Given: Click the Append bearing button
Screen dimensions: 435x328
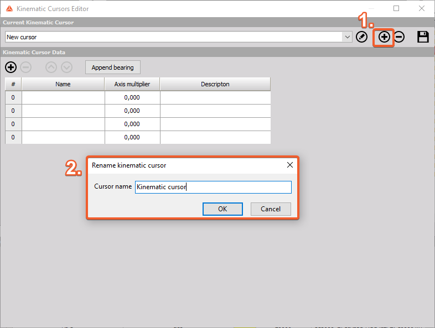Looking at the screenshot, I should coord(113,67).
